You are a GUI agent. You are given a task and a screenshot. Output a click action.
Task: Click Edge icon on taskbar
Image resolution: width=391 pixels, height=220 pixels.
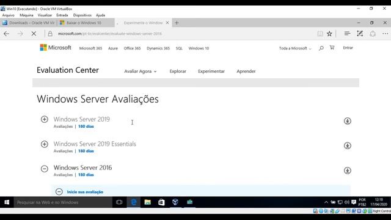(x=134, y=202)
